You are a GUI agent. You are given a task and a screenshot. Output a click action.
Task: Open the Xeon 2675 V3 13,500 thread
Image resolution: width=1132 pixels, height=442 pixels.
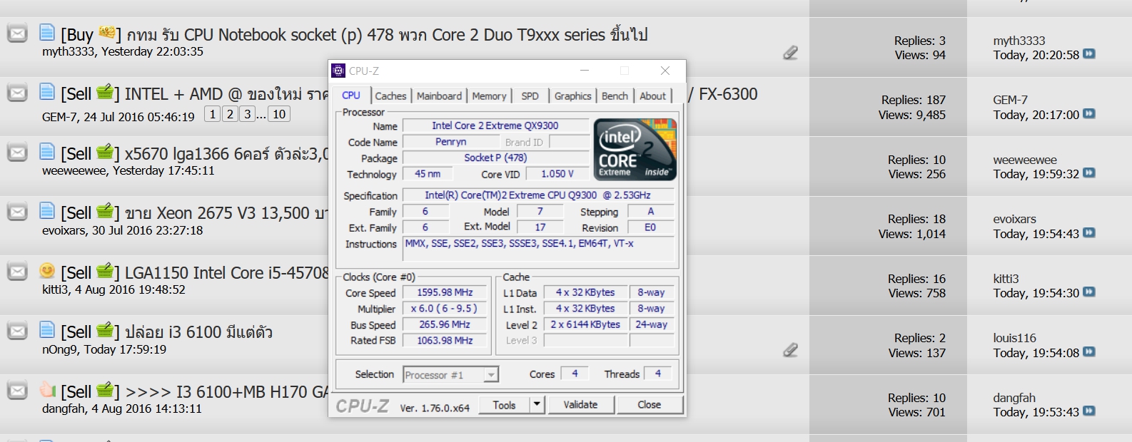(226, 212)
